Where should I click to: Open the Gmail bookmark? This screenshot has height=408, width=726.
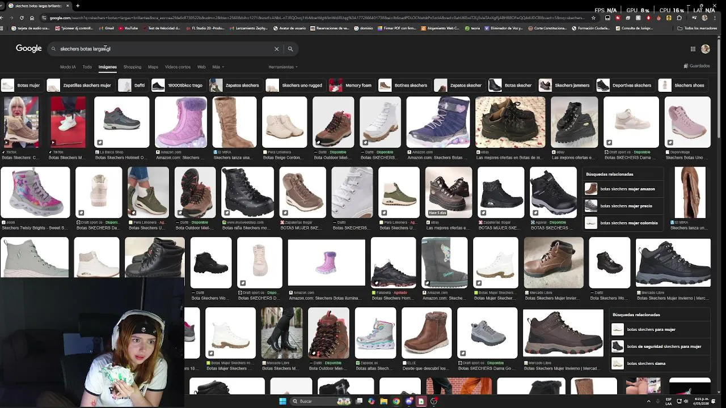point(107,28)
